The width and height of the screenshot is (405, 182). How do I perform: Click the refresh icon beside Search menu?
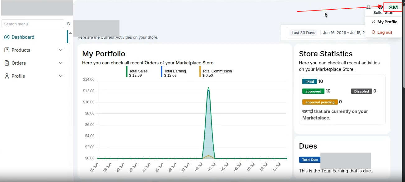click(x=68, y=24)
